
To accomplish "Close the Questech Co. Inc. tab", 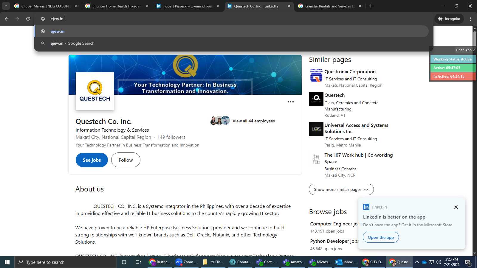I will [289, 6].
